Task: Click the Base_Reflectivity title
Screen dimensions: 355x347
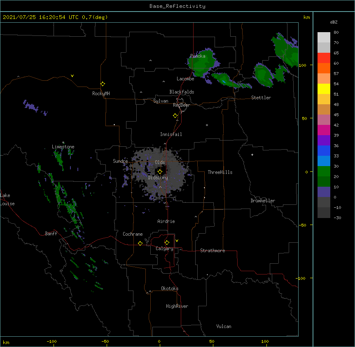Action: click(177, 6)
